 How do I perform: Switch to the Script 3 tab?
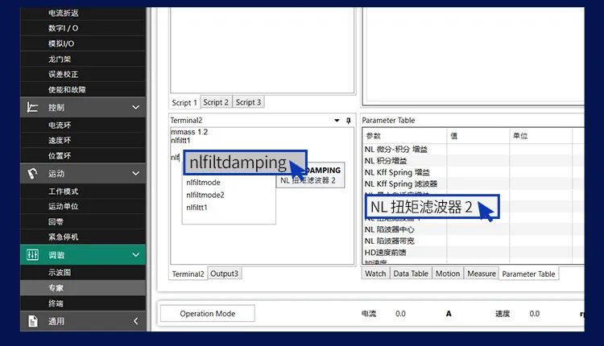tap(249, 102)
